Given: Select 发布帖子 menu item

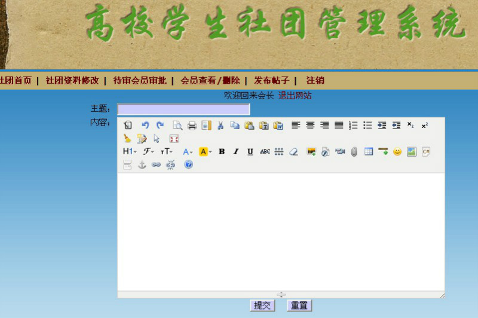Looking at the screenshot, I should pos(271,81).
